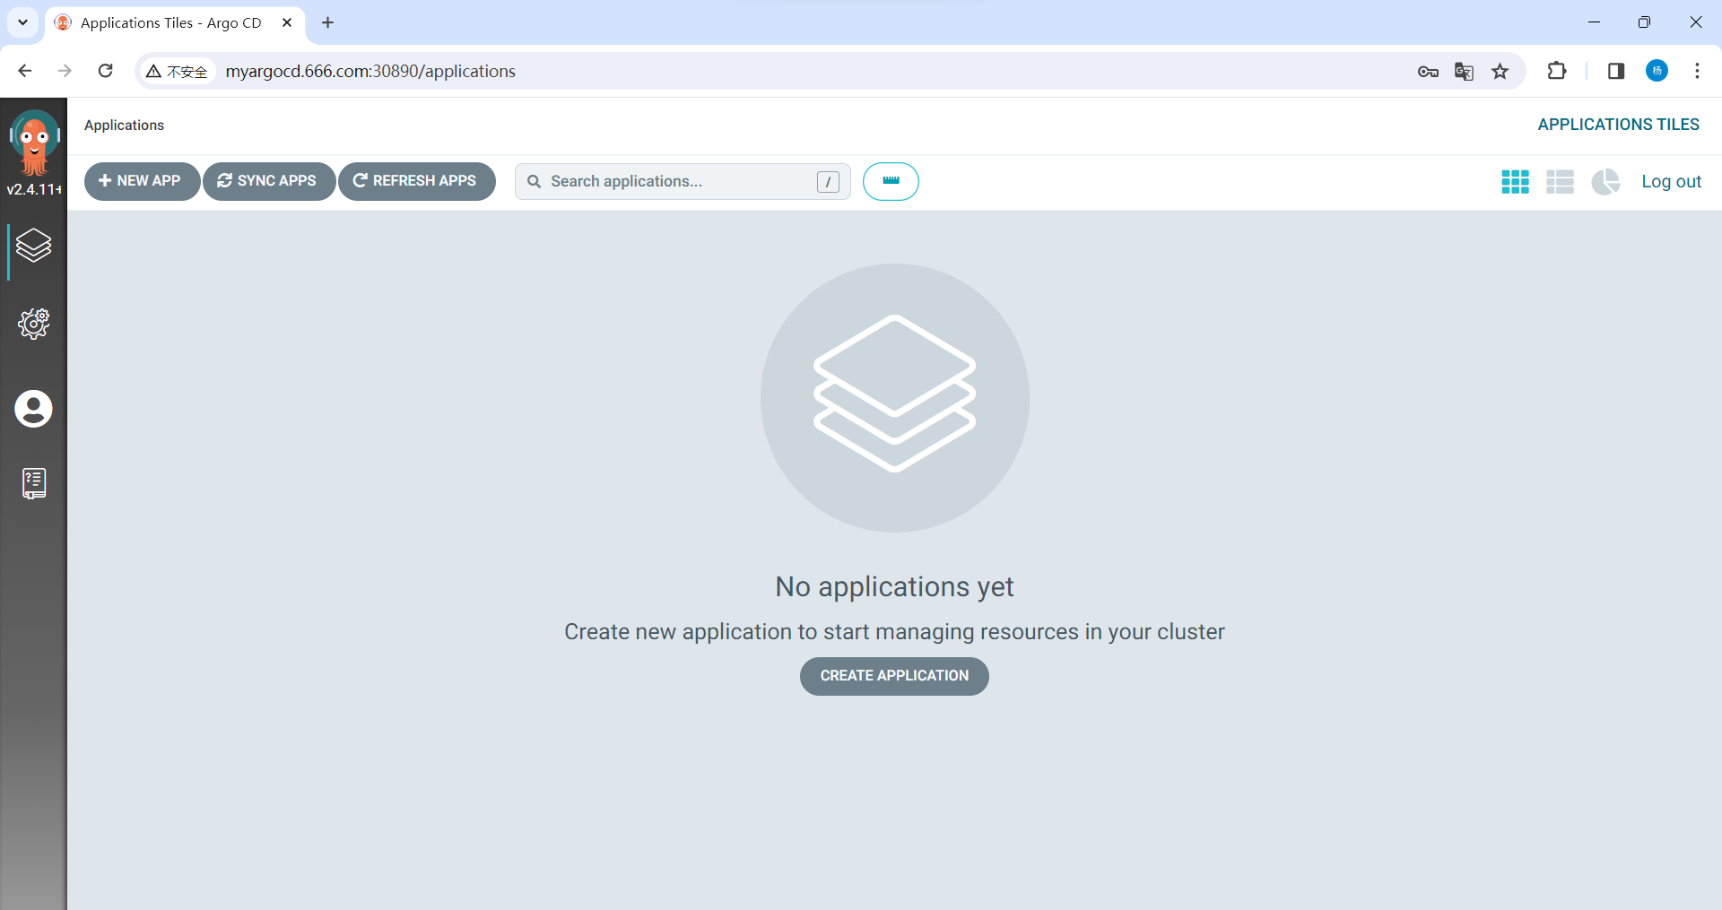Click the SYNC APPS button
This screenshot has width=1722, height=910.
point(268,181)
